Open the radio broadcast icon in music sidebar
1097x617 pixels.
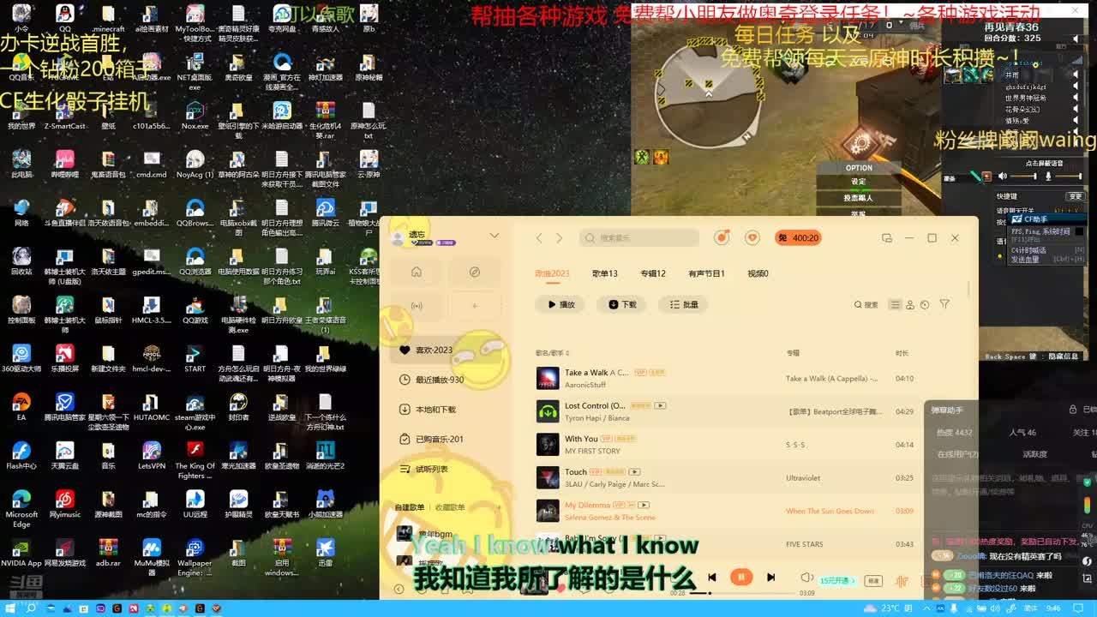pyautogui.click(x=417, y=305)
